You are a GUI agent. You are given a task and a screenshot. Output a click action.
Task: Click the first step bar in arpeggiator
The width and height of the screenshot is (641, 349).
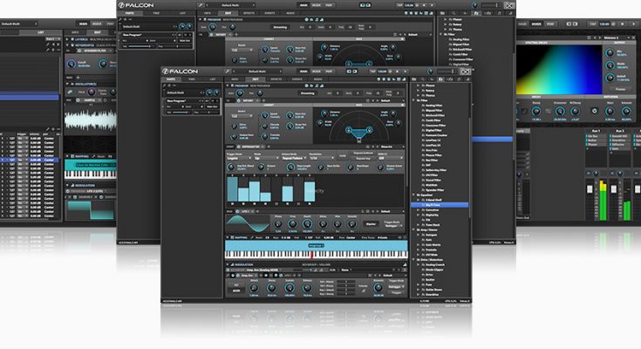pyautogui.click(x=234, y=188)
